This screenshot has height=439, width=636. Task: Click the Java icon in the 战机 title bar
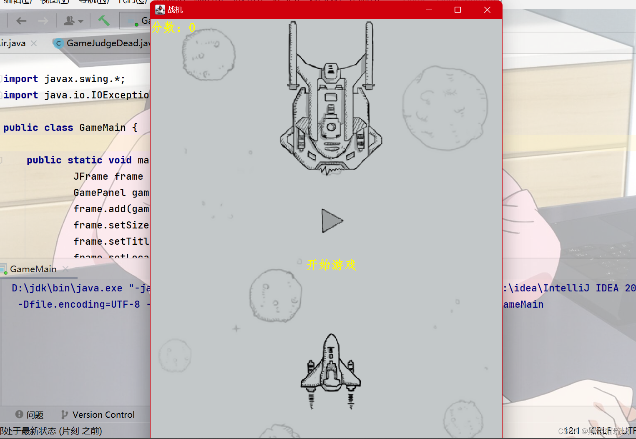coord(160,10)
